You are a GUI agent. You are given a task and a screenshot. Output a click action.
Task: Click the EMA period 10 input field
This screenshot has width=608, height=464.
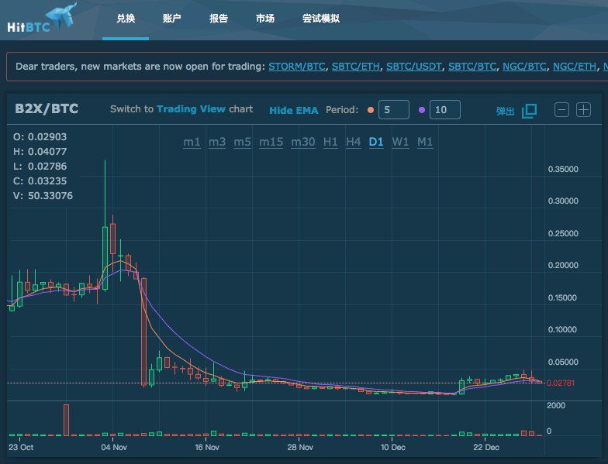pos(445,110)
